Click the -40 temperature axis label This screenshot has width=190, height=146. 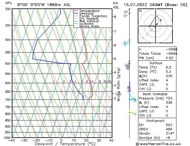pos(11,140)
